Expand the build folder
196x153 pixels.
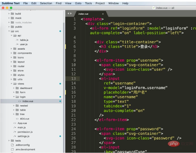9,14
